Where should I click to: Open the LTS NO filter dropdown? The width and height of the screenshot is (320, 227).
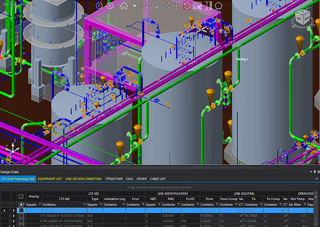pos(85,204)
